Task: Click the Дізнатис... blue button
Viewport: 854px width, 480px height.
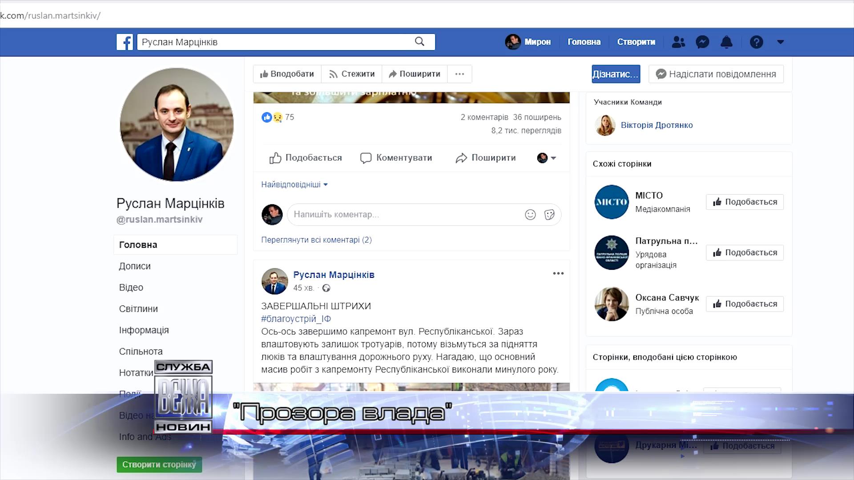Action: [x=616, y=74]
